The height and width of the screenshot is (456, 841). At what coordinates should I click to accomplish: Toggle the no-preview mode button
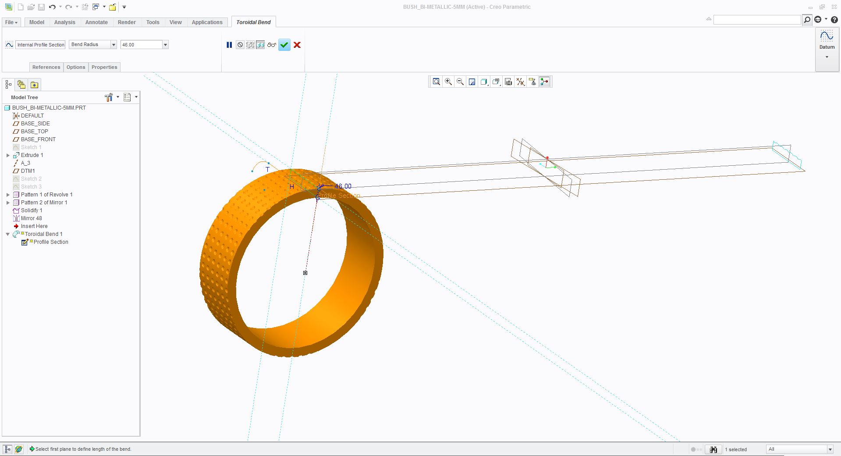240,45
